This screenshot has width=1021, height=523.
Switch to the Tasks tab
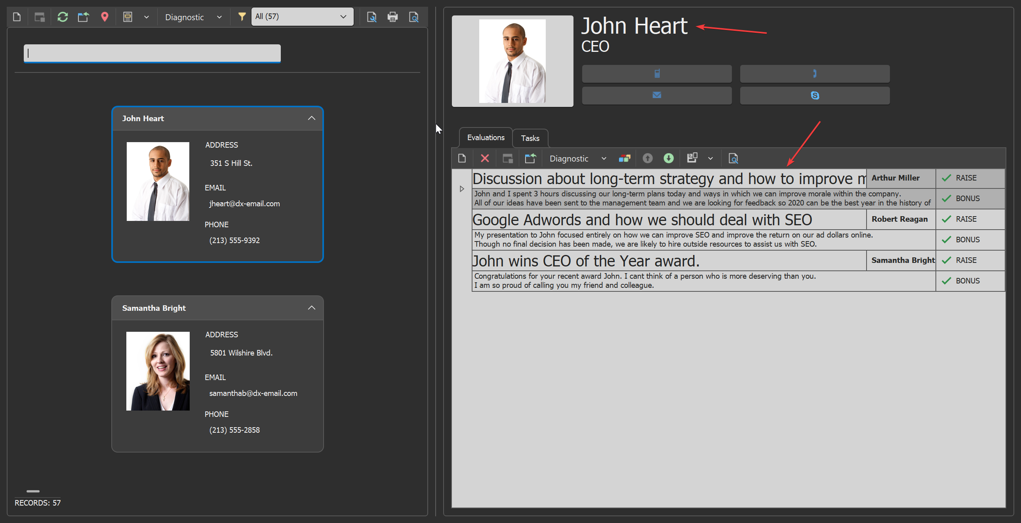pos(530,138)
